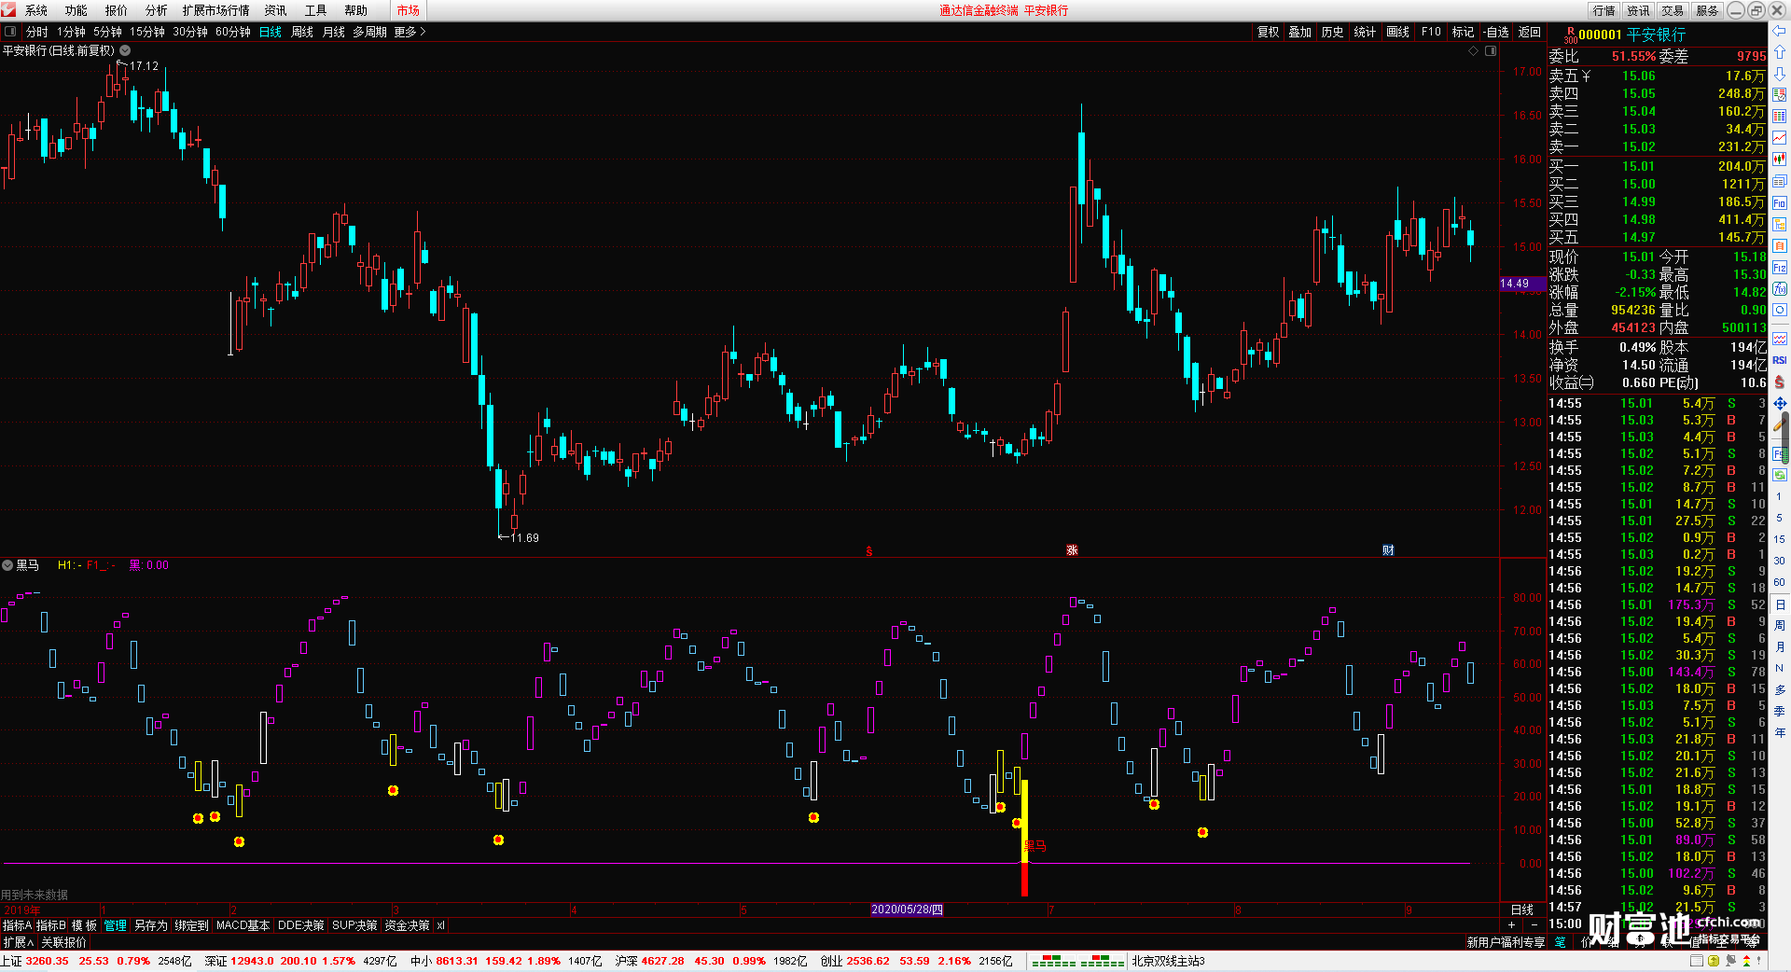
Task: Click the 财 event marker below price chart
Action: 1388,550
